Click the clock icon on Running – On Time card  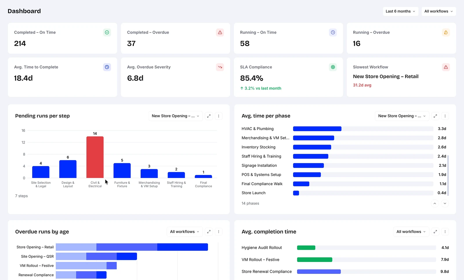click(333, 32)
